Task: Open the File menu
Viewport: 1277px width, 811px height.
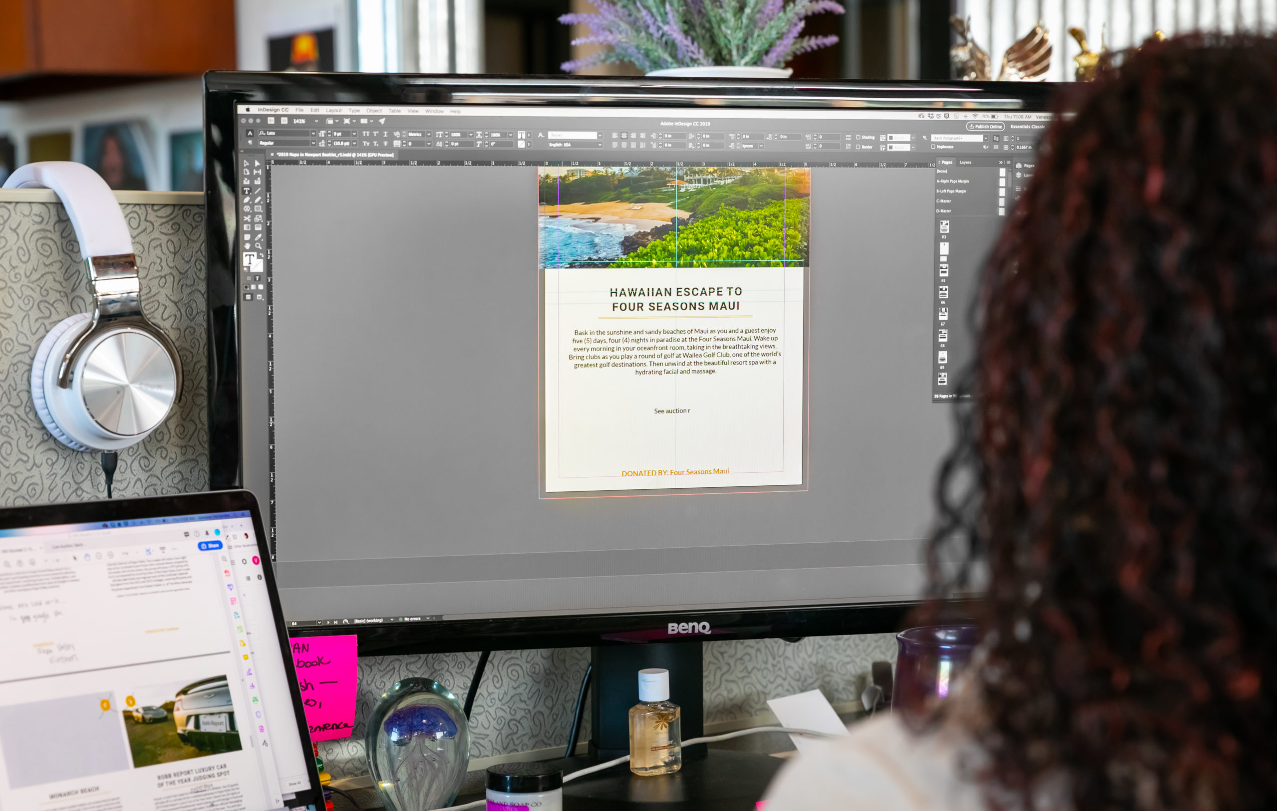Action: (x=300, y=110)
